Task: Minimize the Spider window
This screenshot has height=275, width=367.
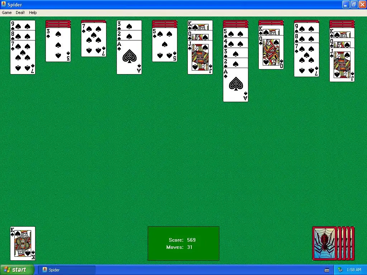Action: pyautogui.click(x=346, y=4)
